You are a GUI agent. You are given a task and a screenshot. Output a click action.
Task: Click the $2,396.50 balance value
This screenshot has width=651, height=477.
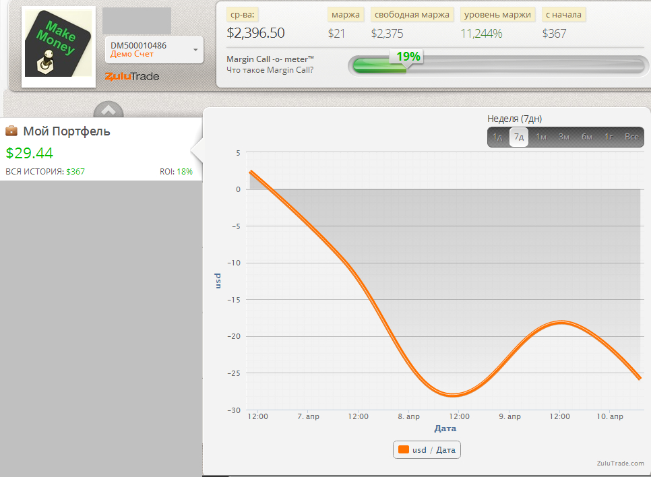[256, 33]
